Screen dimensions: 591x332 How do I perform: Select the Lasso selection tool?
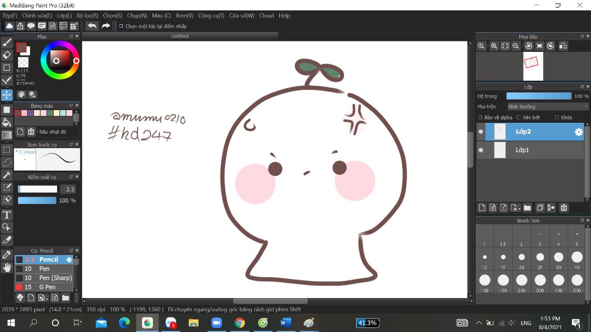tap(7, 162)
